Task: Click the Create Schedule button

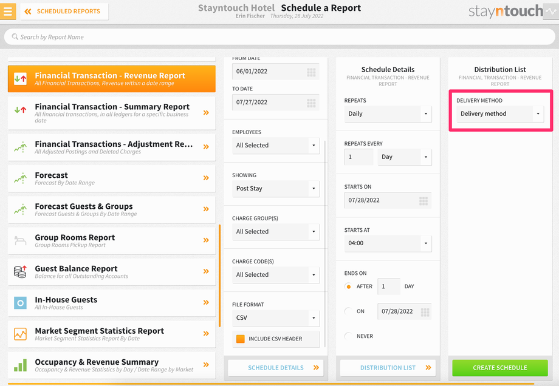Action: [x=500, y=368]
